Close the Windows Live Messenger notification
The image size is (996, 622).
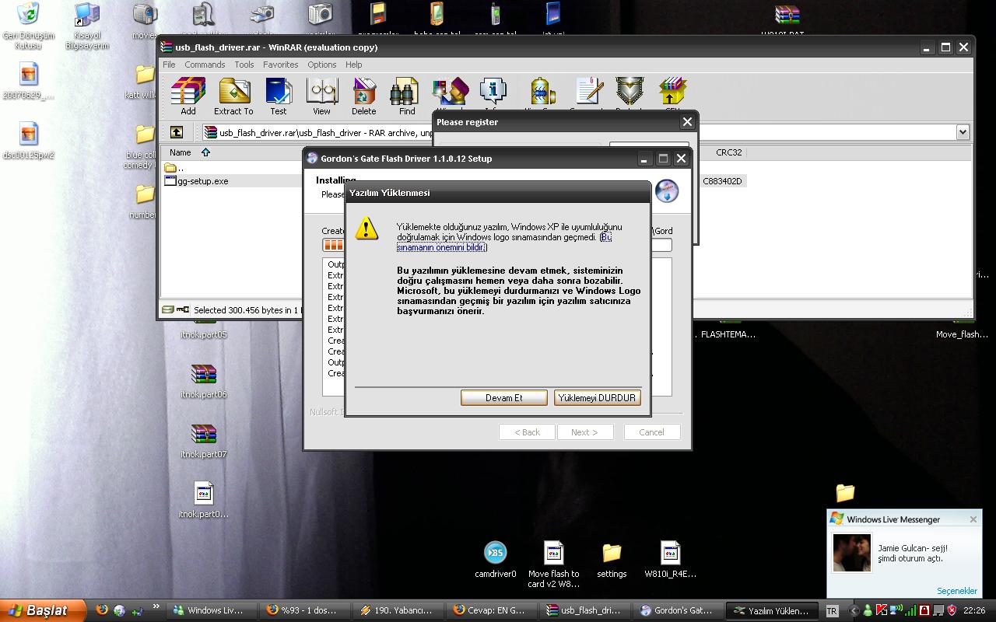[973, 519]
